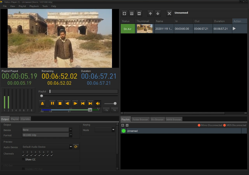Open the output Format dropdown
This screenshot has width=249, height=175.
coord(71,135)
